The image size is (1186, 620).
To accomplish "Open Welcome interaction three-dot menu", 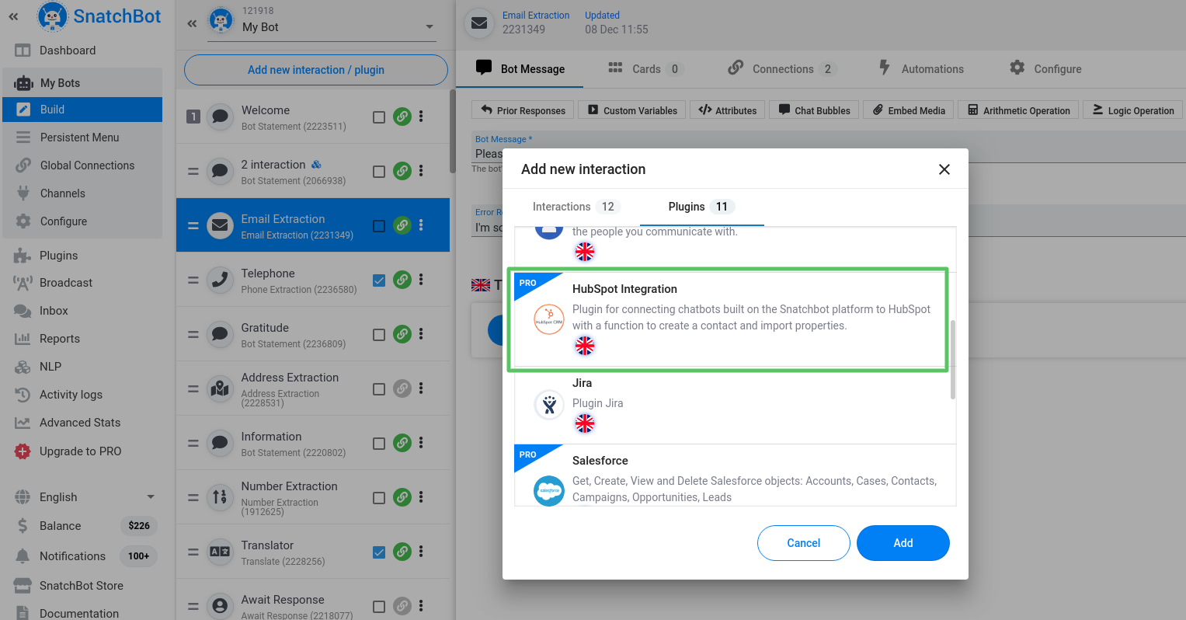I will point(422,117).
